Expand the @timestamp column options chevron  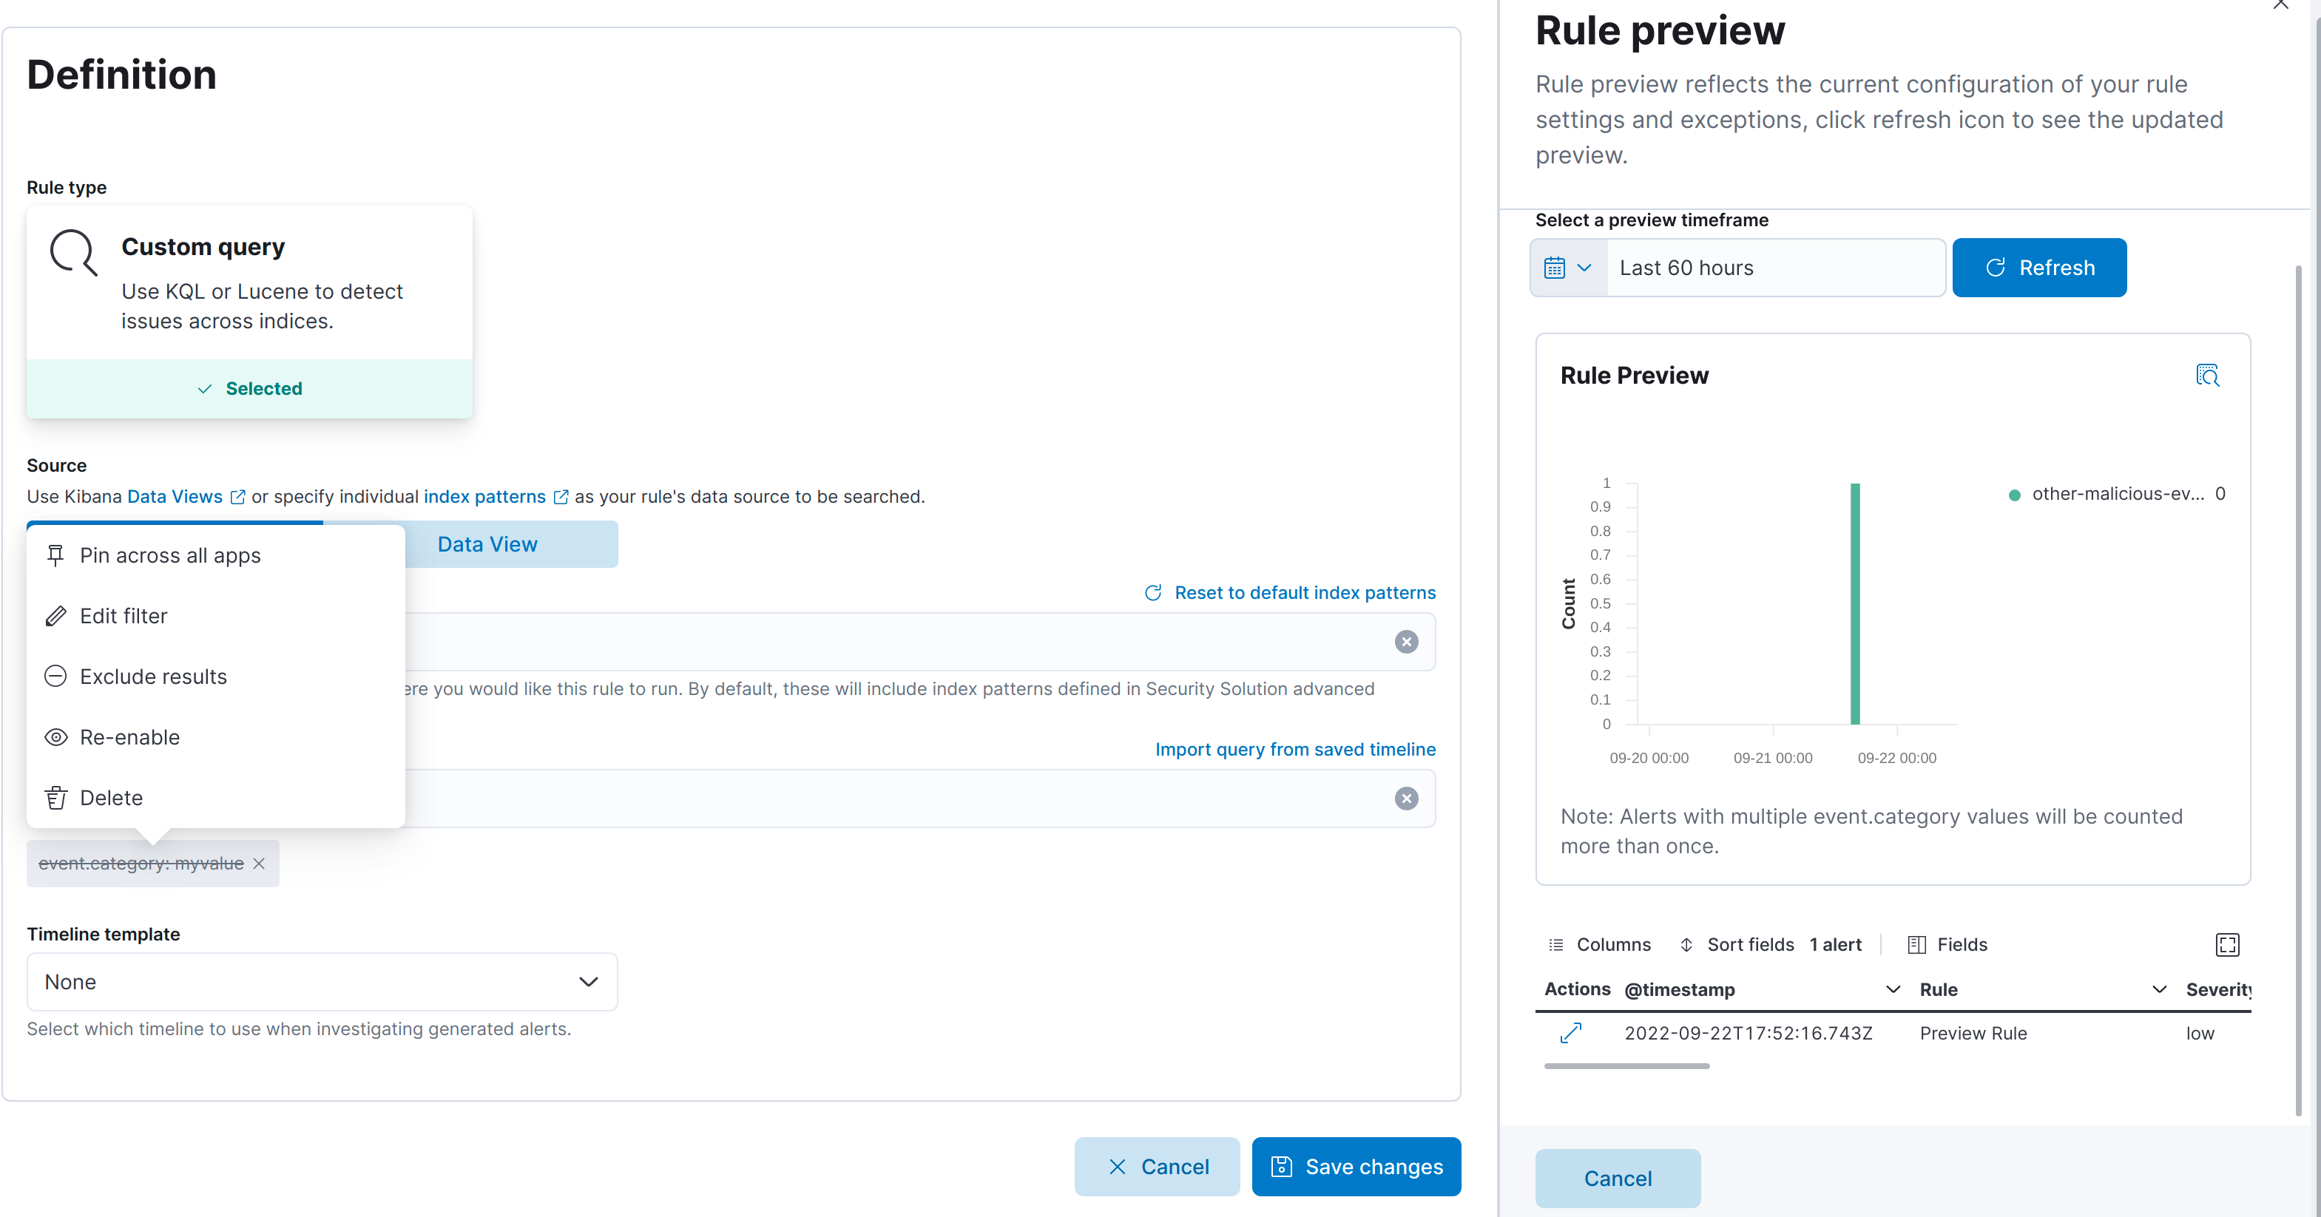(1893, 989)
